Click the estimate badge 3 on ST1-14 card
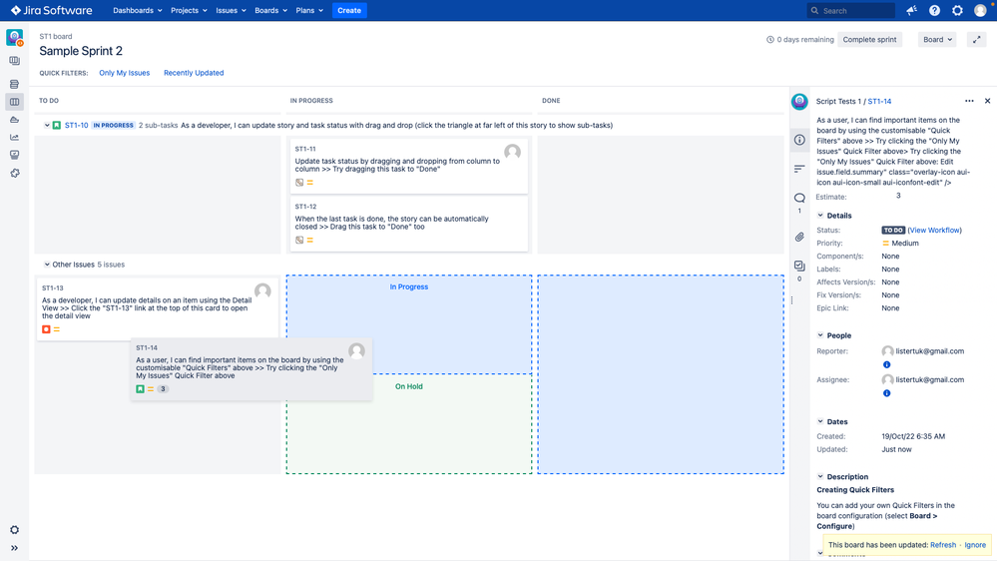 click(x=163, y=389)
